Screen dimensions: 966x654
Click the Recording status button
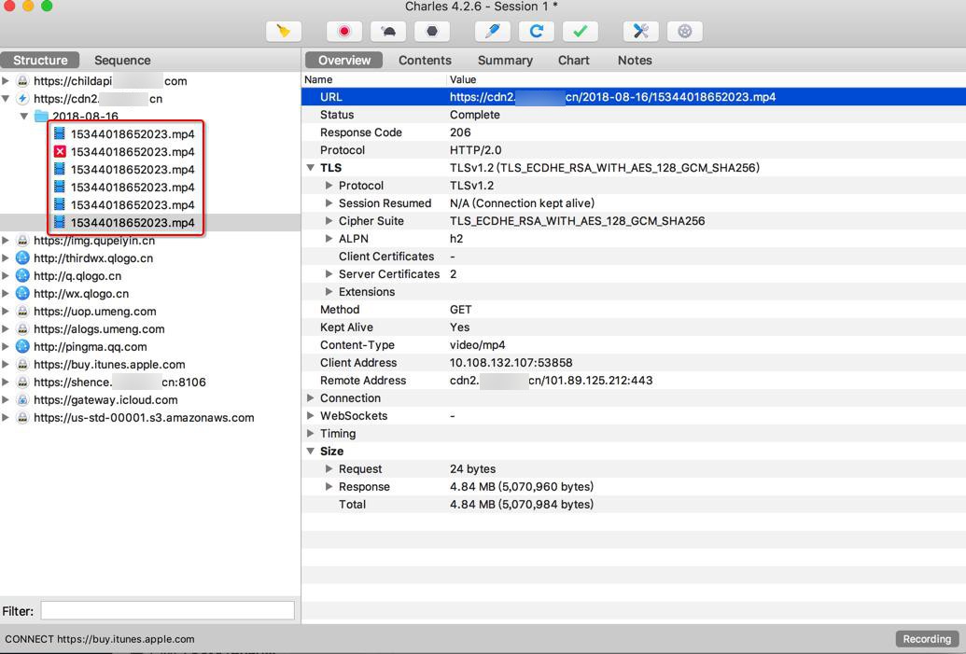click(927, 638)
